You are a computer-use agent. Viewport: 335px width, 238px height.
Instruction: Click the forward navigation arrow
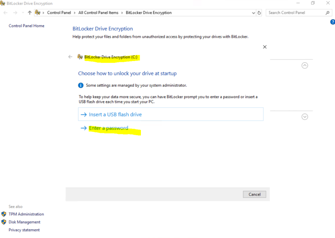(15, 13)
